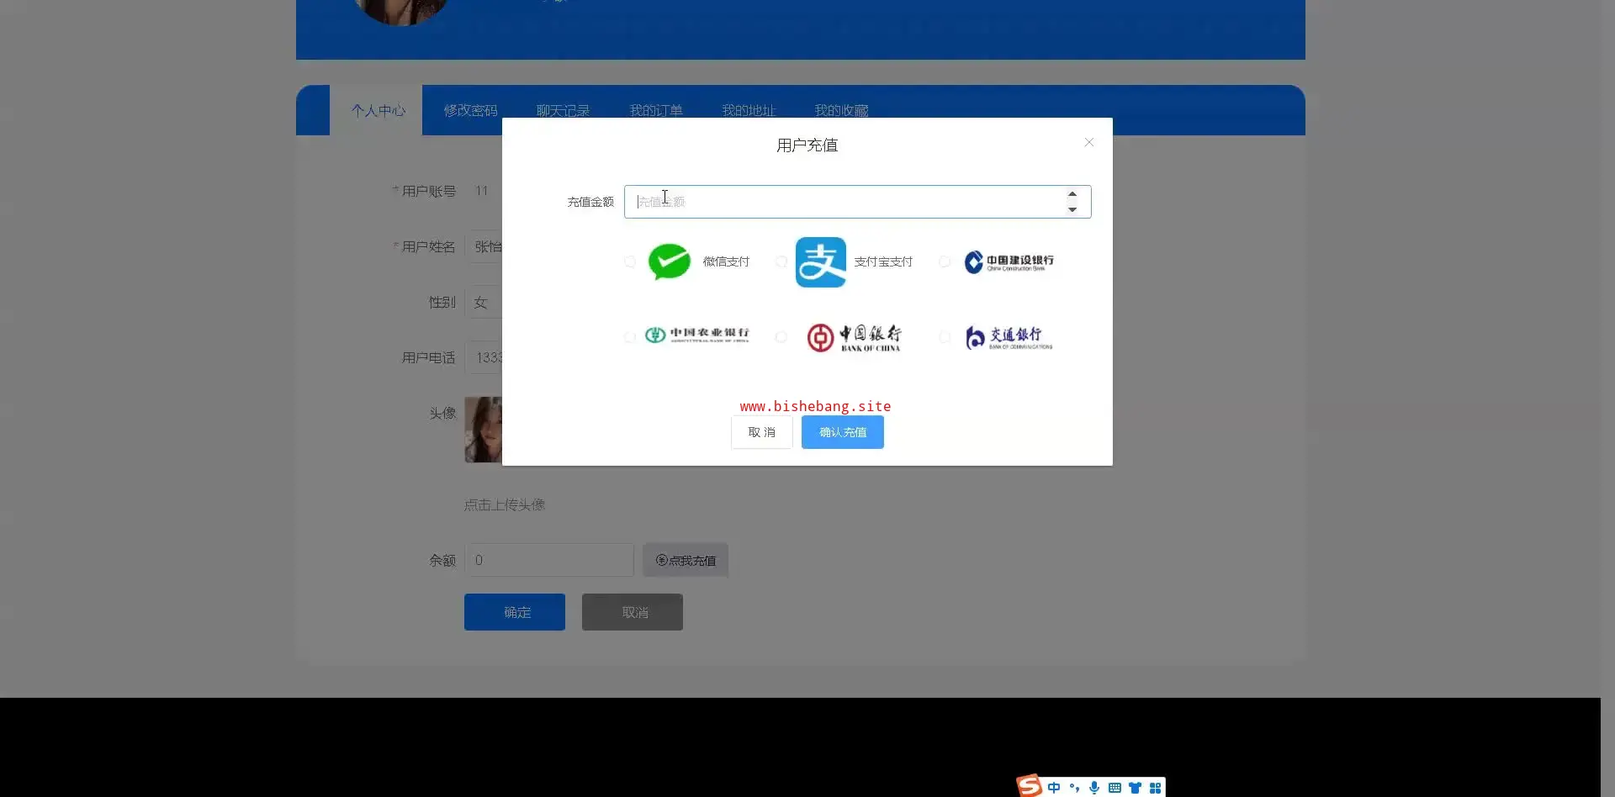Click the WeChat Pay green logo
The image size is (1615, 797).
pos(670,261)
